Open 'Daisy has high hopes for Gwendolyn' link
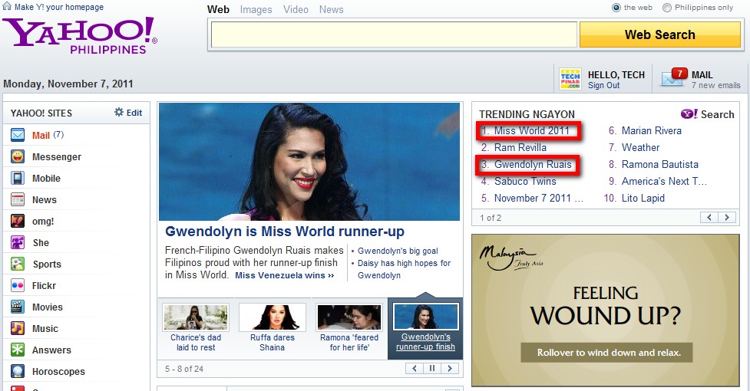750x391 pixels. click(x=405, y=269)
